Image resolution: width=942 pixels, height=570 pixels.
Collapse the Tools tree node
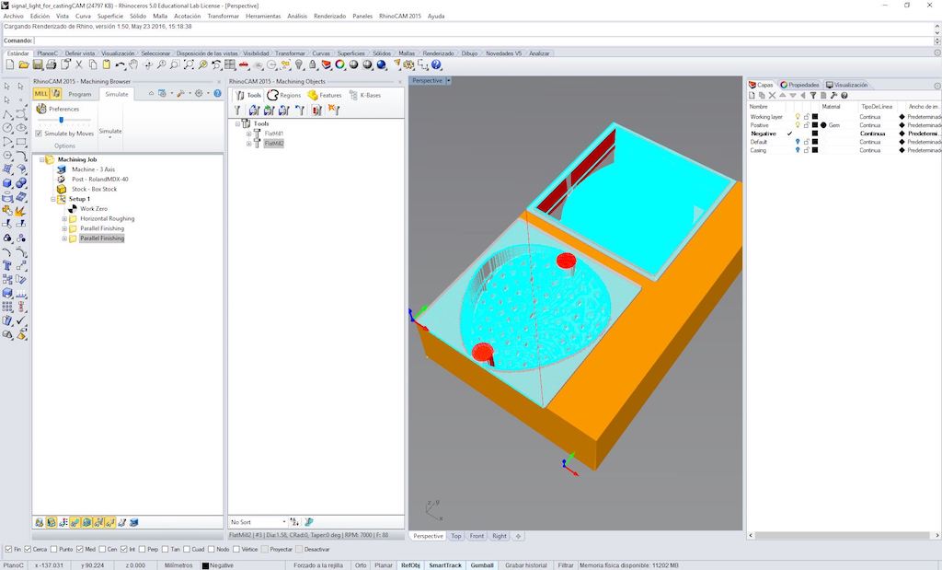[x=237, y=124]
